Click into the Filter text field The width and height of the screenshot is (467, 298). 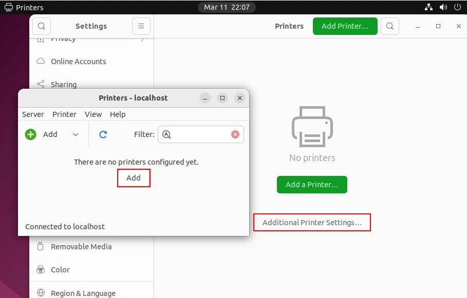pos(200,134)
